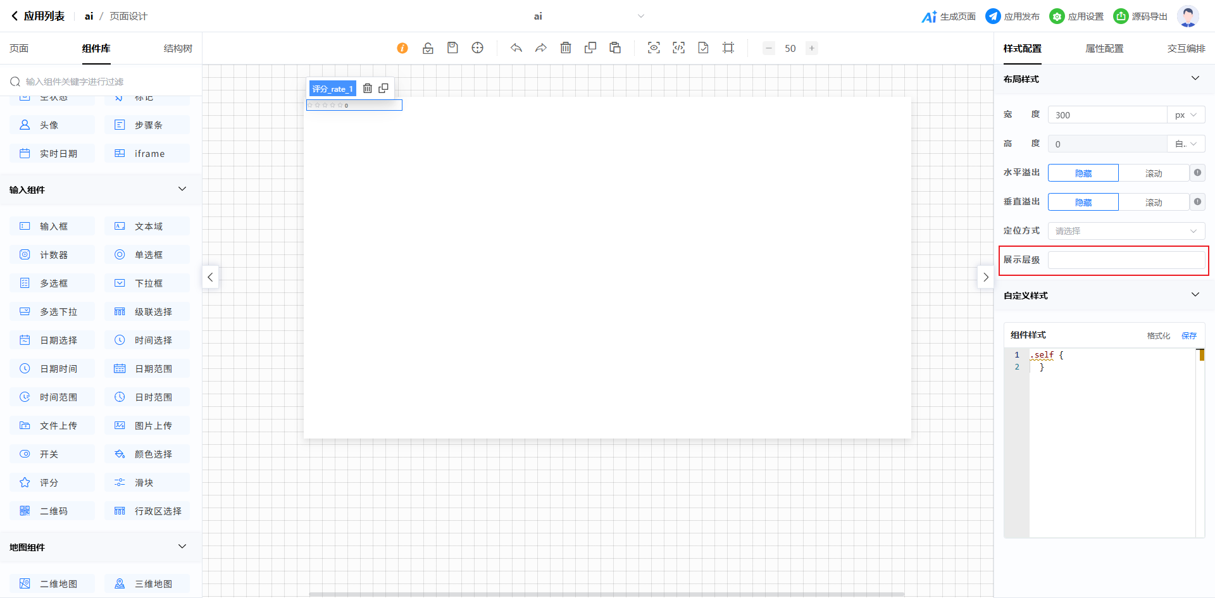1215x598 pixels.
Task: Click the preview eye icon in the toolbar
Action: pyautogui.click(x=654, y=48)
